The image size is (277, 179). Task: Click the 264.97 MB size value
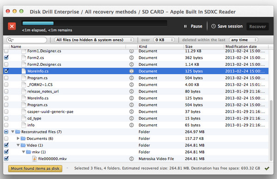coord(195,132)
